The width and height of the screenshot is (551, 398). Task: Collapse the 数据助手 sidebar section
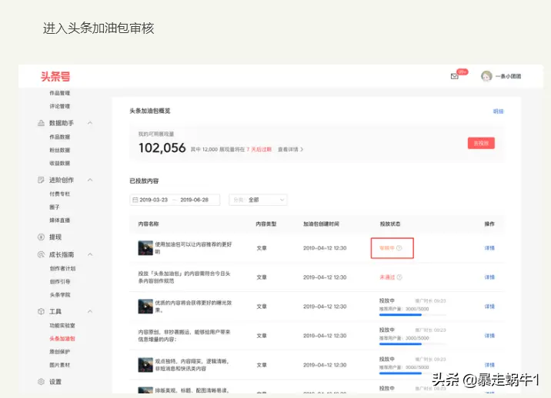click(90, 123)
